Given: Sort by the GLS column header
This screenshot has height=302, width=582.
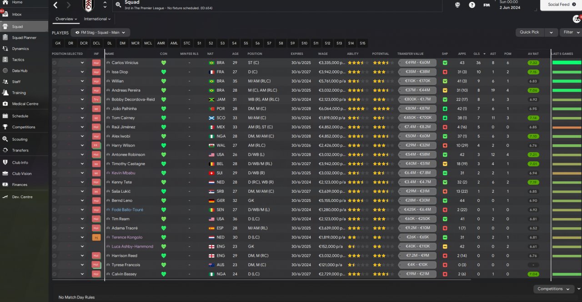Looking at the screenshot, I should (x=477, y=54).
